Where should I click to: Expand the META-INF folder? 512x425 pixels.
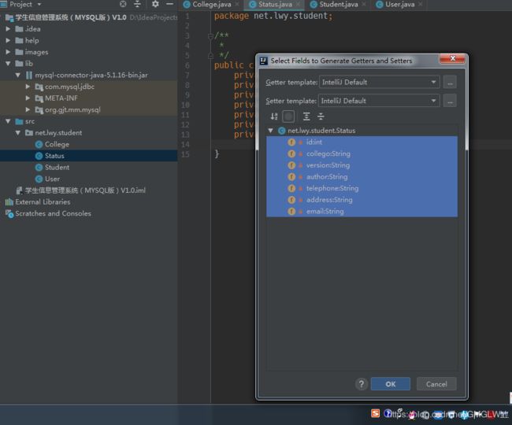pyautogui.click(x=28, y=98)
